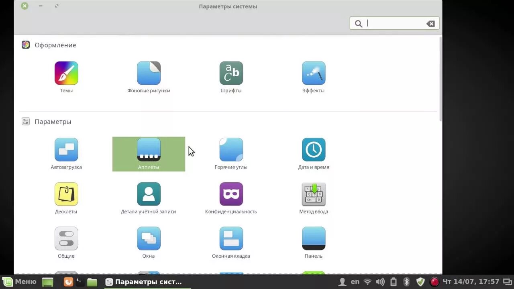Click the magnifier icon in search box
This screenshot has height=289, width=514.
(359, 24)
